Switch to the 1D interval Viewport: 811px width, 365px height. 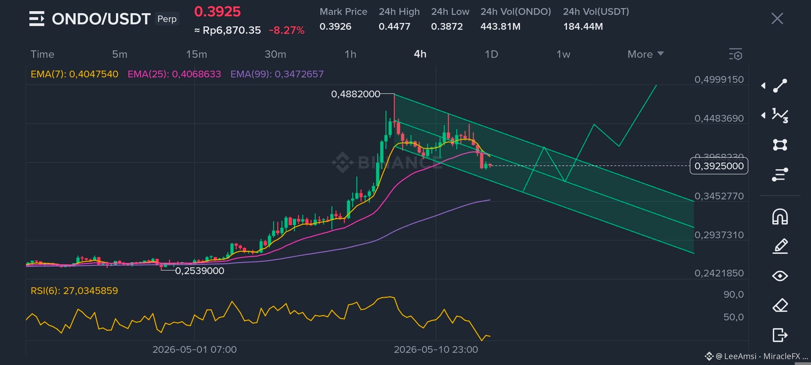491,54
